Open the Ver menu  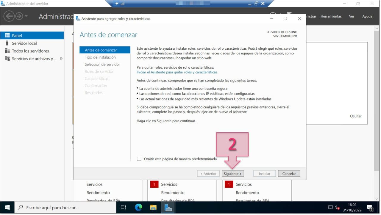point(352,16)
